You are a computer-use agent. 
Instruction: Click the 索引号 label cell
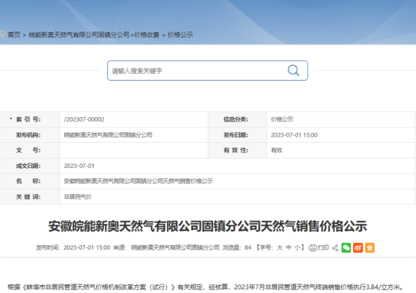30,120
